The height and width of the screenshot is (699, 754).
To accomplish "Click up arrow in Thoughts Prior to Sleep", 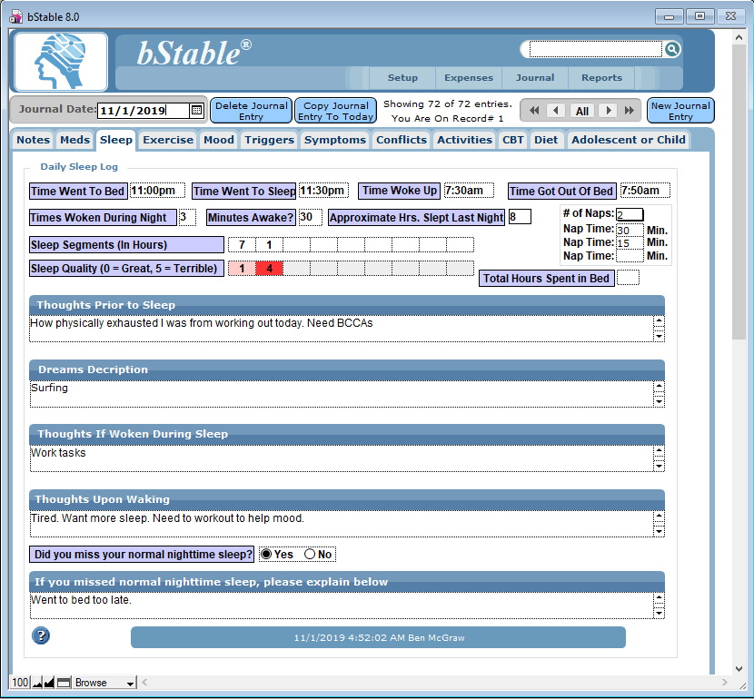I will pos(660,320).
